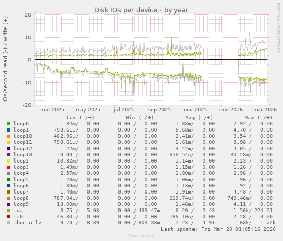Click the jul 2025 axis label
Screen dimensions: 283x241
pyautogui.click(x=124, y=110)
